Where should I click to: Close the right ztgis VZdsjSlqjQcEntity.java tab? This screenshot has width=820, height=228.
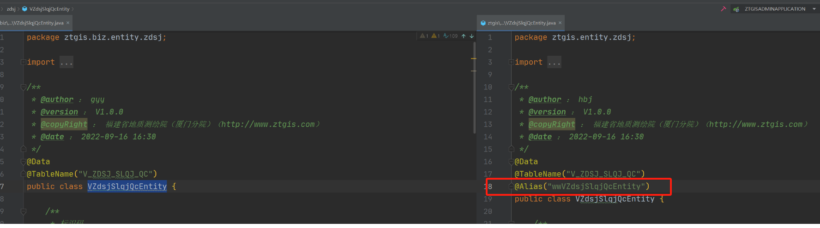click(560, 23)
